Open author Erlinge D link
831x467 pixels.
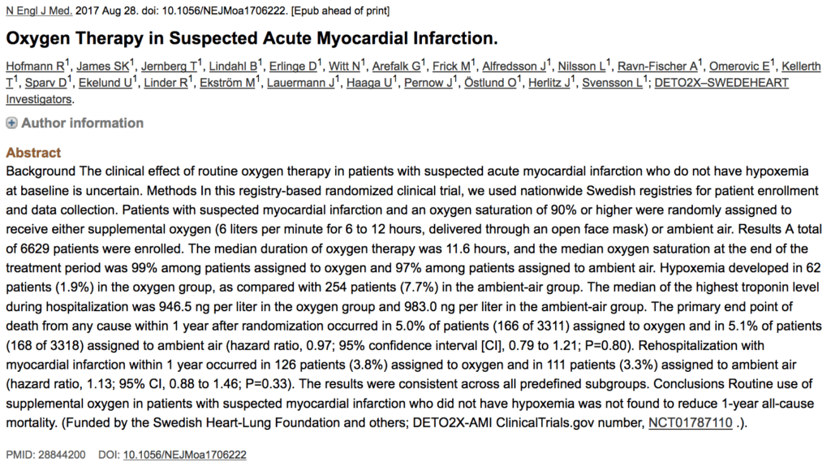(293, 67)
